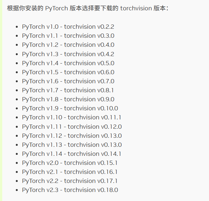Select the PyTorch v2.0 - torchvision v0.15.1 entry

click(x=70, y=163)
